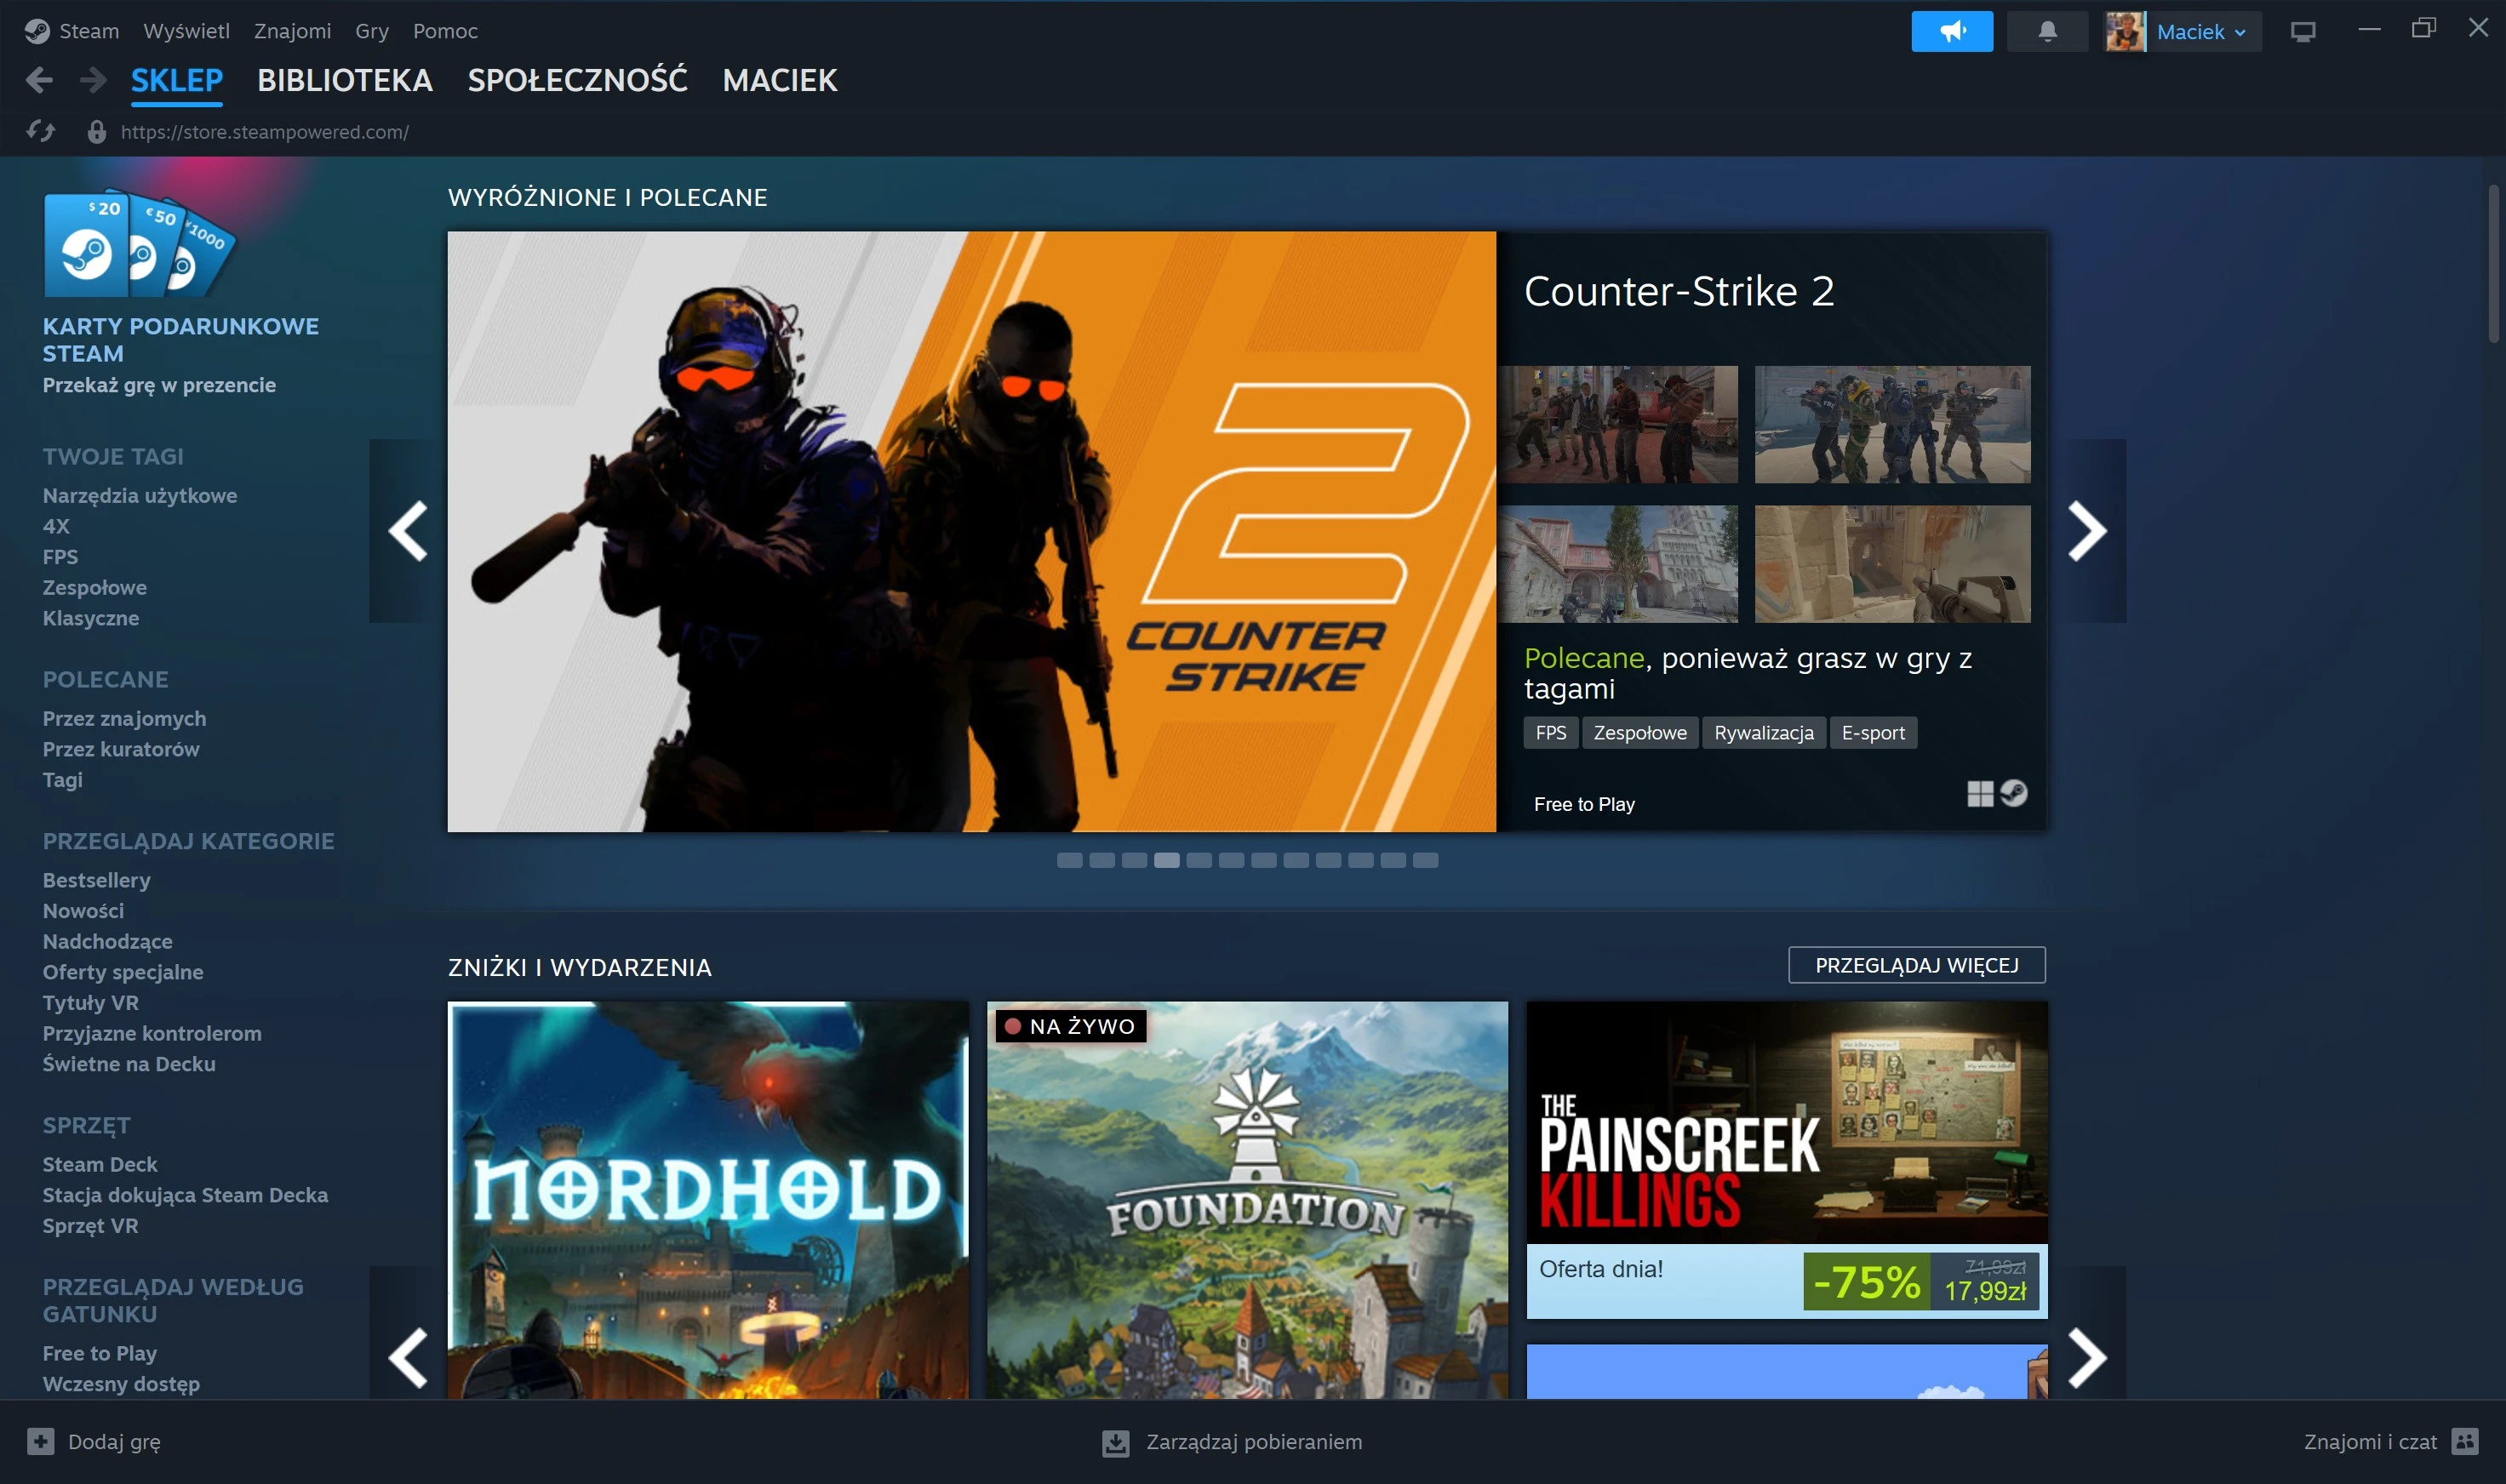Viewport: 2506px width, 1484px height.
Task: Click the Steam logo icon in menu bar
Action: pyautogui.click(x=37, y=31)
